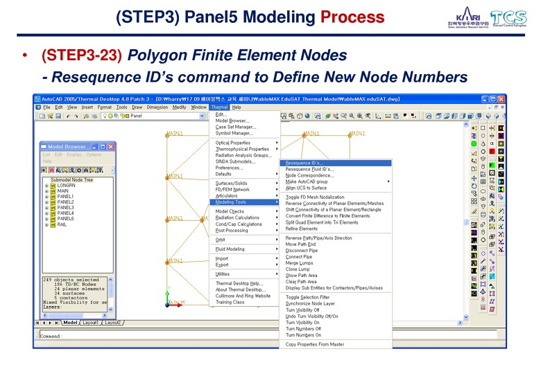Screen dimensions: 541x374
Task: Click the Command line input field
Action: pyautogui.click(x=268, y=335)
